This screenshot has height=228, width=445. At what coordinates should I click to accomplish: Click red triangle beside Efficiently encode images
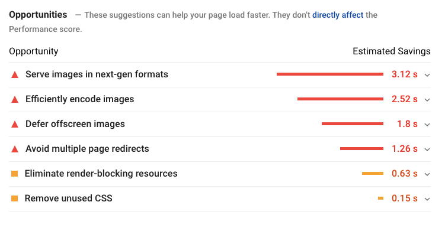tap(15, 100)
